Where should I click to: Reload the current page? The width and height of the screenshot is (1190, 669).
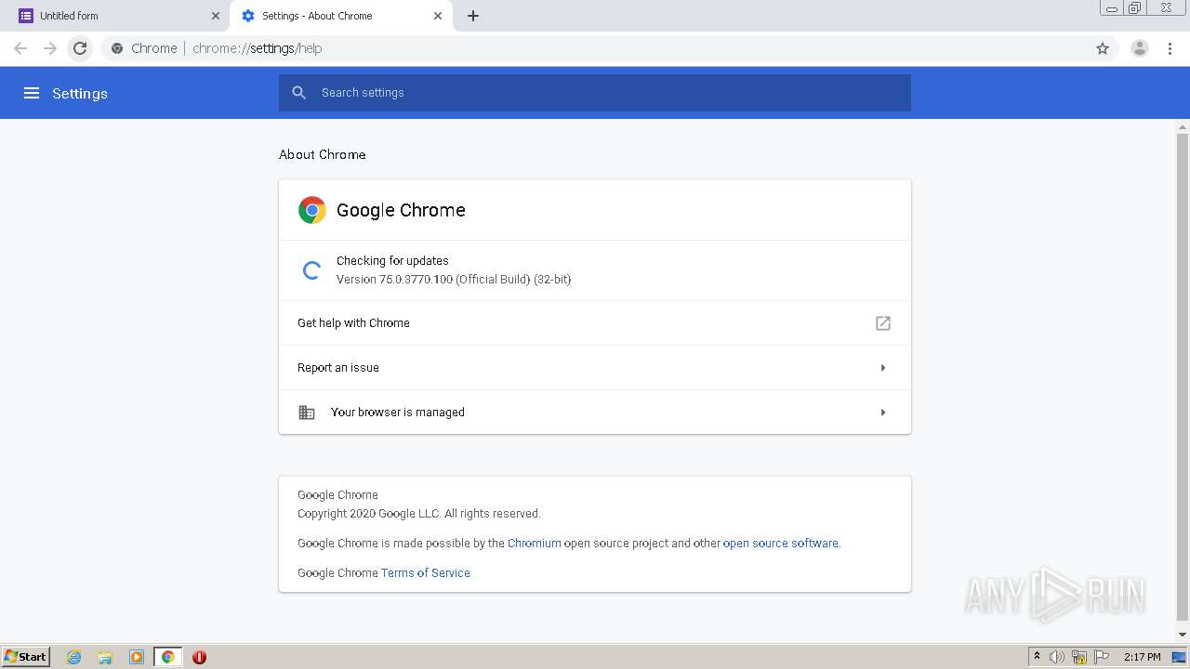tap(80, 48)
